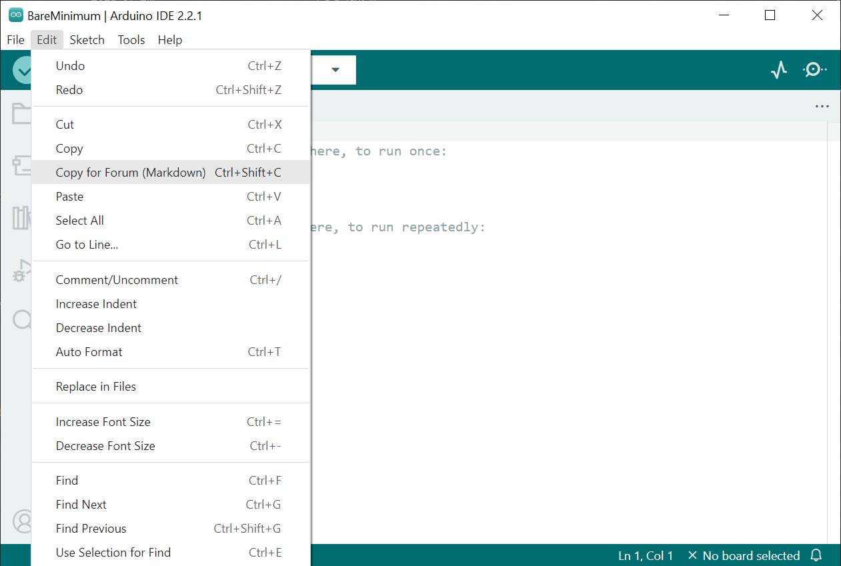Click the 'to run repeatedly:' comment text
Screen dimensions: 841x566
[x=417, y=227]
